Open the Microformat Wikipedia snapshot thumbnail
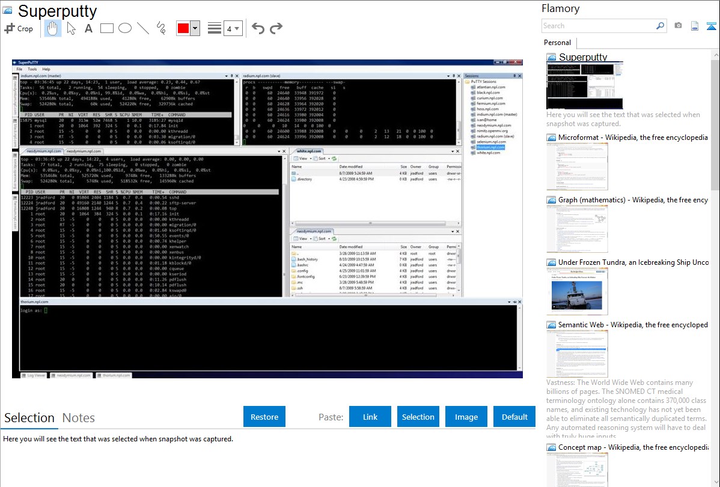Screen dimensions: 720x487 577,166
